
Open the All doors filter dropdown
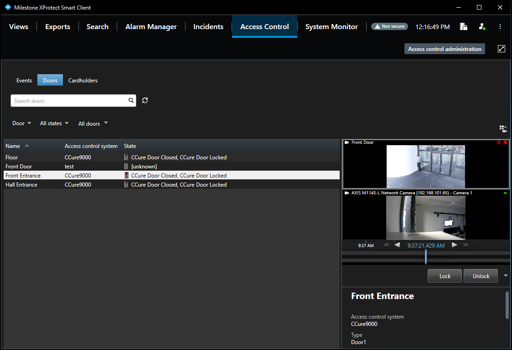point(93,123)
